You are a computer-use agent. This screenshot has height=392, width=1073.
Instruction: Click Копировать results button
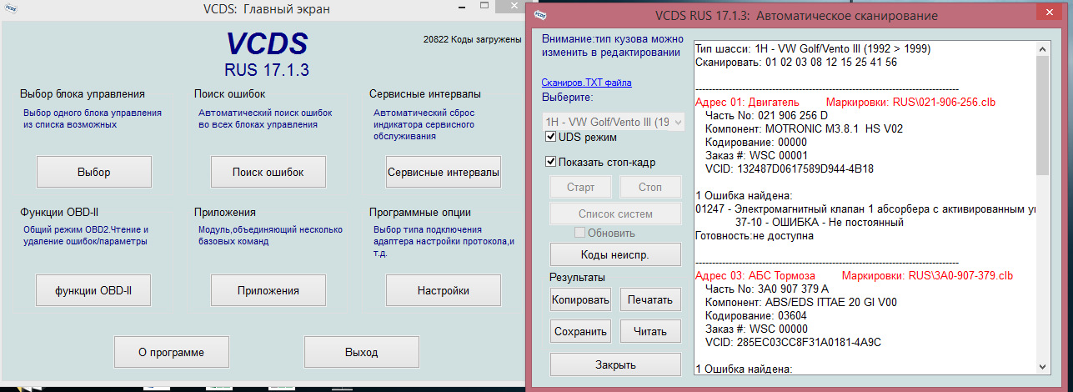(581, 299)
